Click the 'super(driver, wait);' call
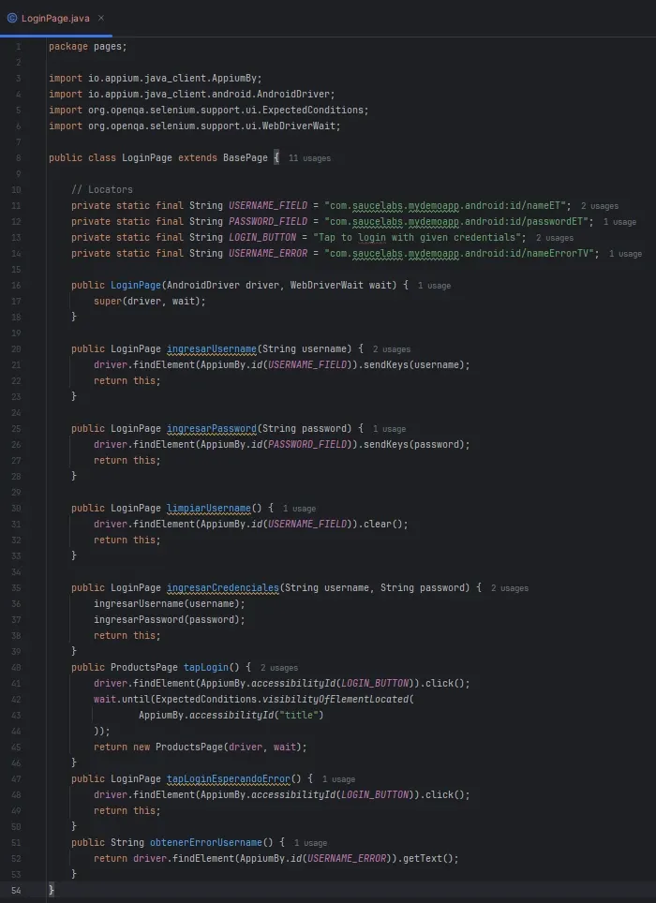Screen dimensions: 656x903 [x=150, y=302]
